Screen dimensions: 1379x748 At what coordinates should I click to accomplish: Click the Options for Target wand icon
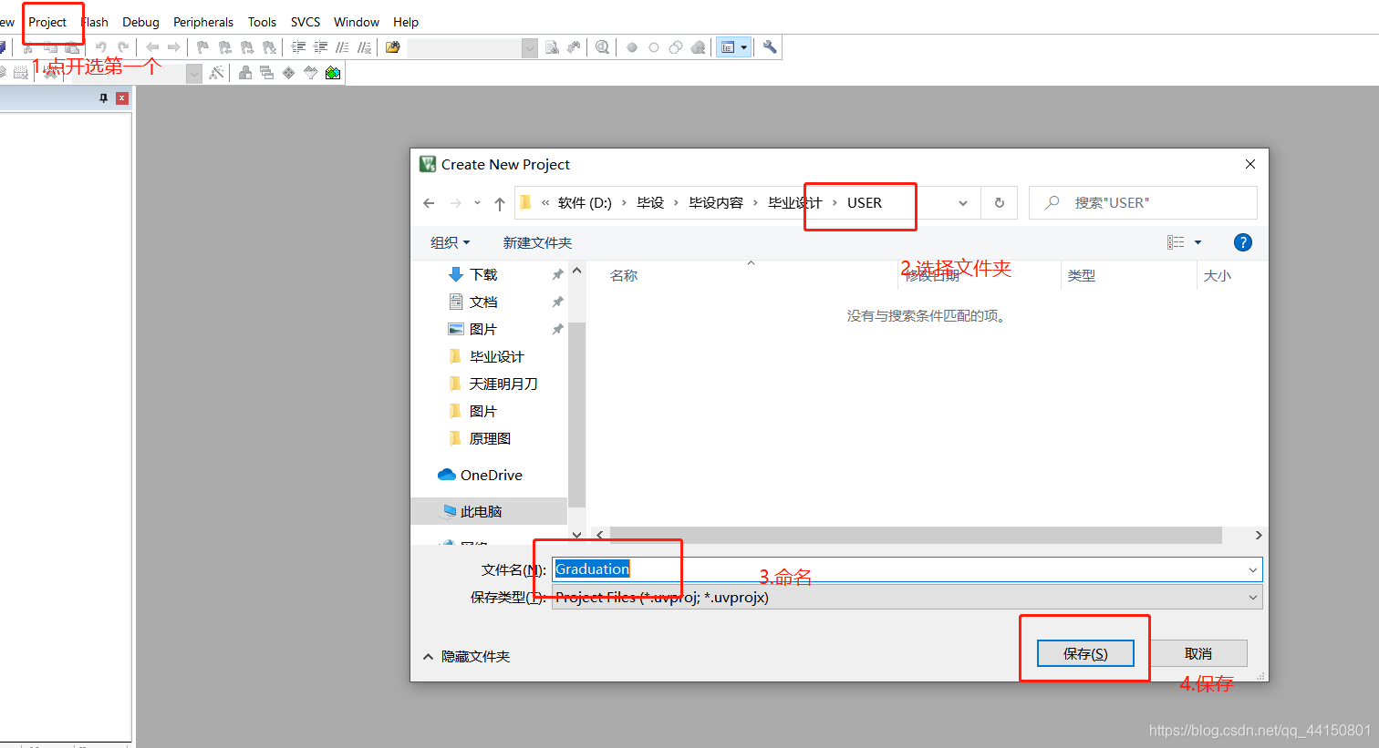click(216, 73)
